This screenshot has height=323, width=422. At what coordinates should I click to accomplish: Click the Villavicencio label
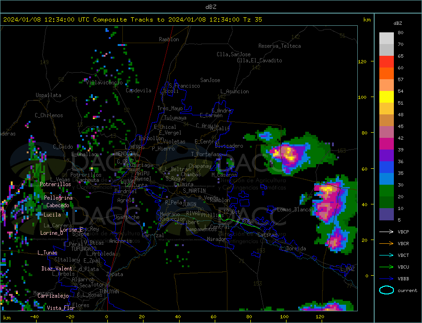click(x=104, y=83)
